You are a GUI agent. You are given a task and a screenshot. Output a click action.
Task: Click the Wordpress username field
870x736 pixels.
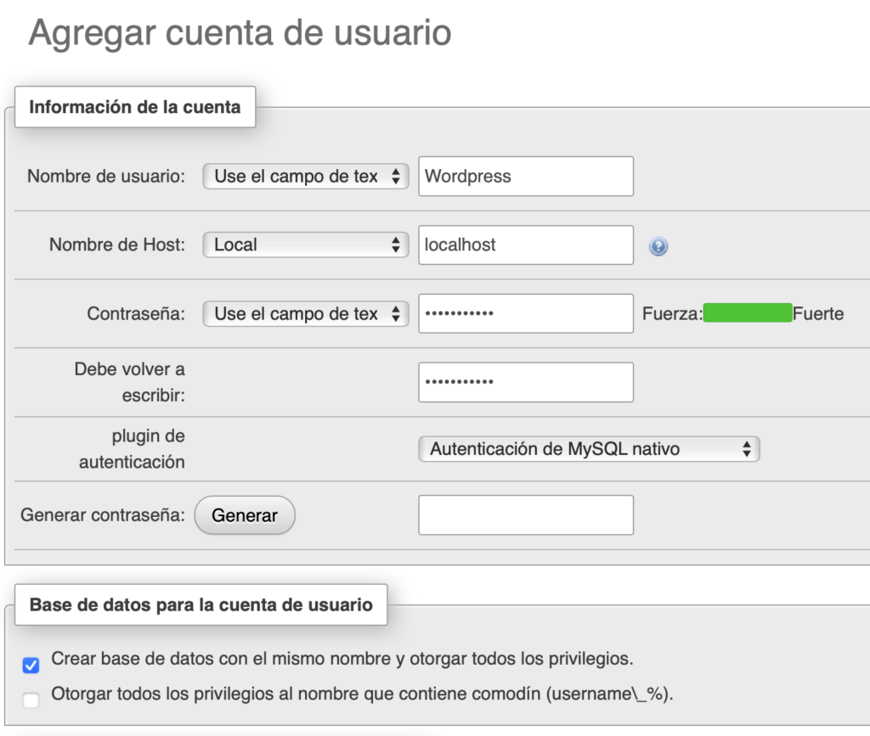(x=526, y=177)
